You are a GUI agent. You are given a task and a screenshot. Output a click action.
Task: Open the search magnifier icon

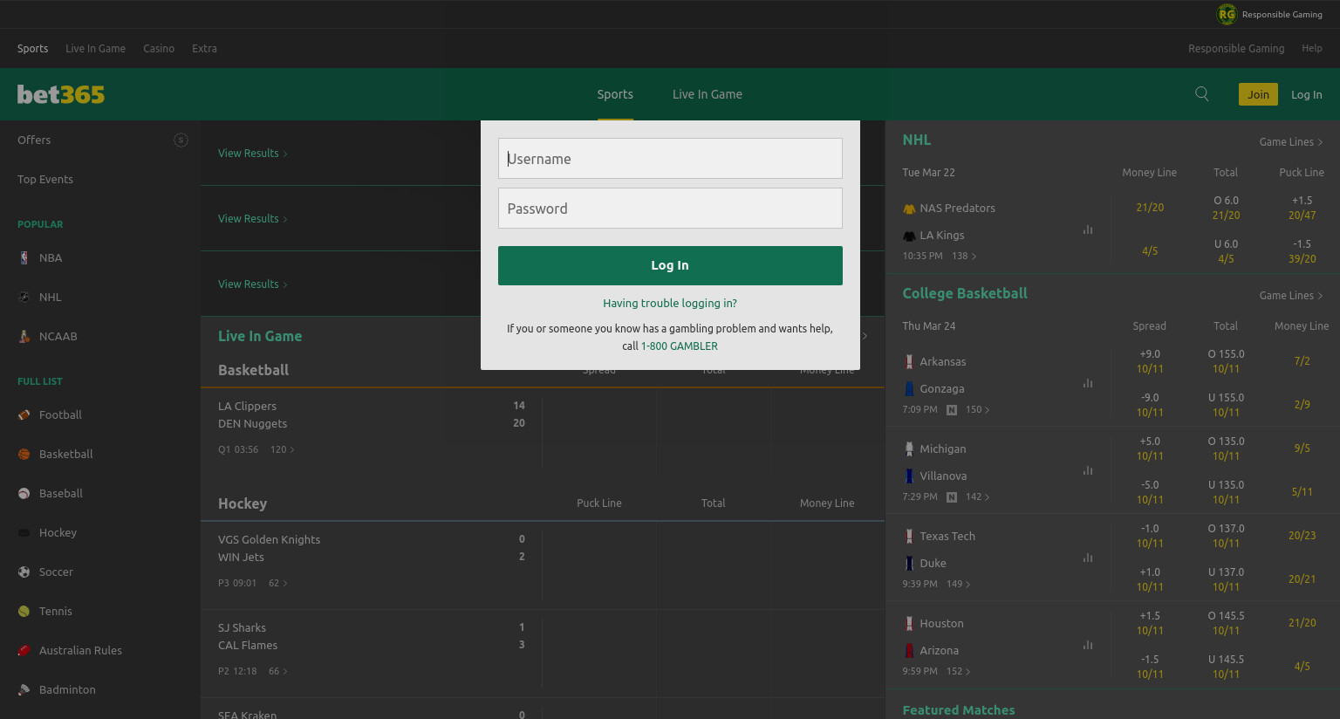tap(1201, 94)
